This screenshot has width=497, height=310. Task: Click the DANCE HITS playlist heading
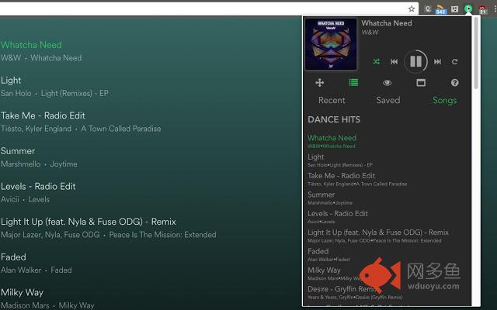tap(334, 119)
